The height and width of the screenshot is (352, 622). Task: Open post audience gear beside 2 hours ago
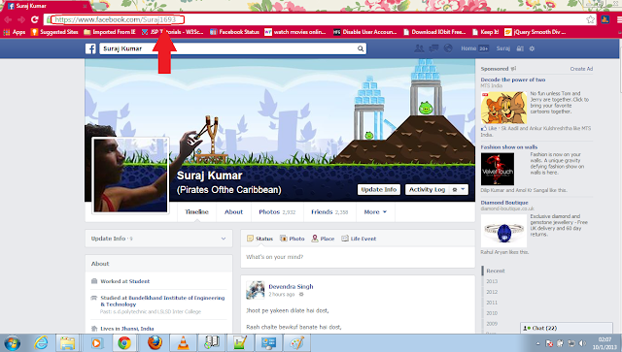click(x=301, y=294)
